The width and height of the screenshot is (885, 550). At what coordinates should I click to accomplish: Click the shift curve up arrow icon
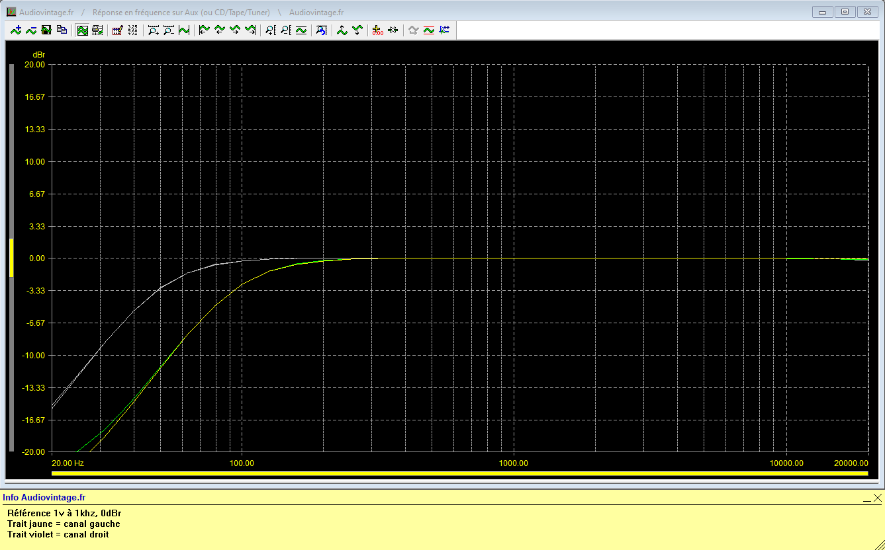342,30
